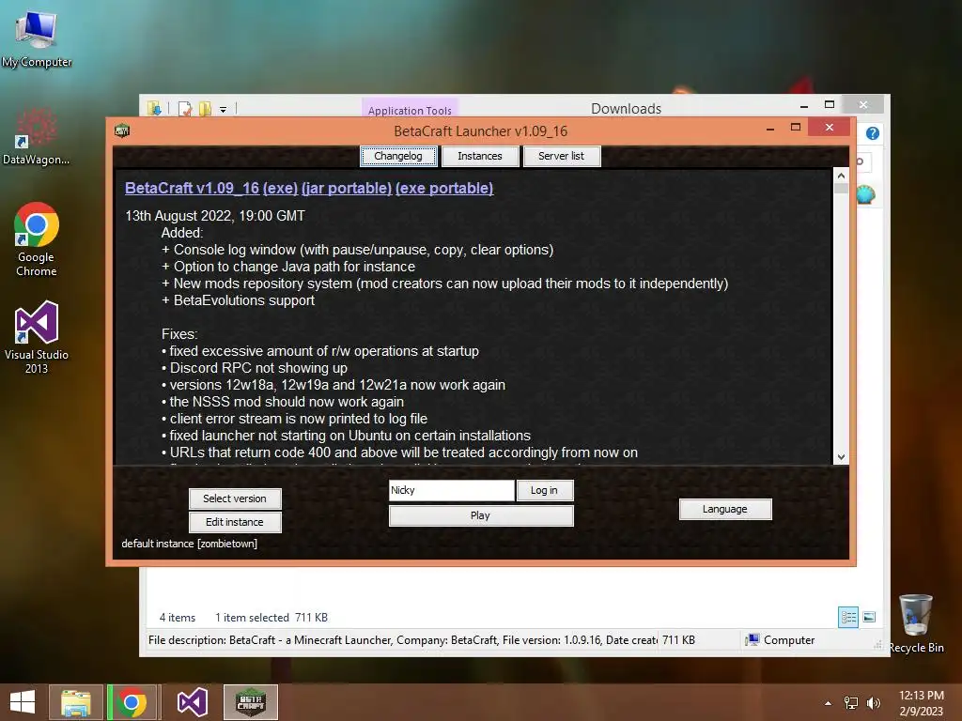
Task: Click the Select version button
Action: 235,499
